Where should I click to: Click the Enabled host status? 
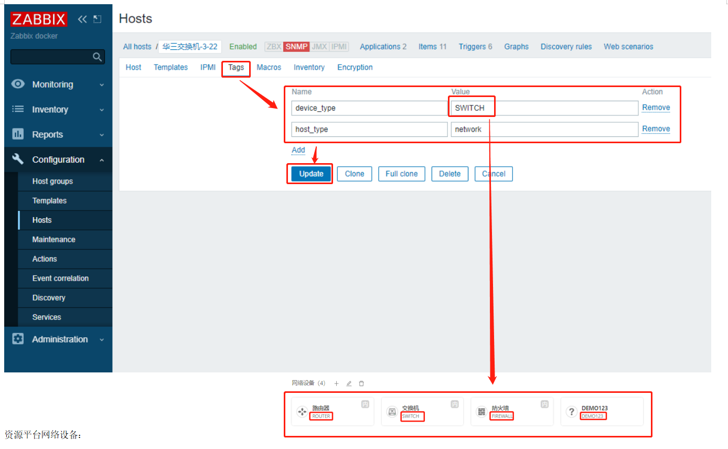tap(243, 47)
